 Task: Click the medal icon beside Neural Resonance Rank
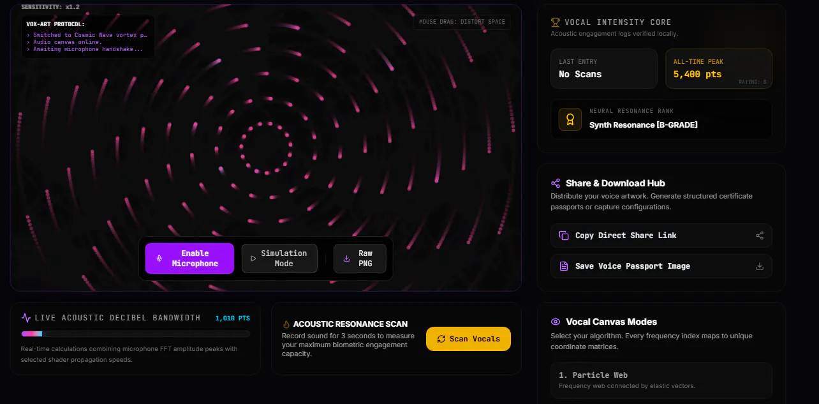tap(570, 119)
